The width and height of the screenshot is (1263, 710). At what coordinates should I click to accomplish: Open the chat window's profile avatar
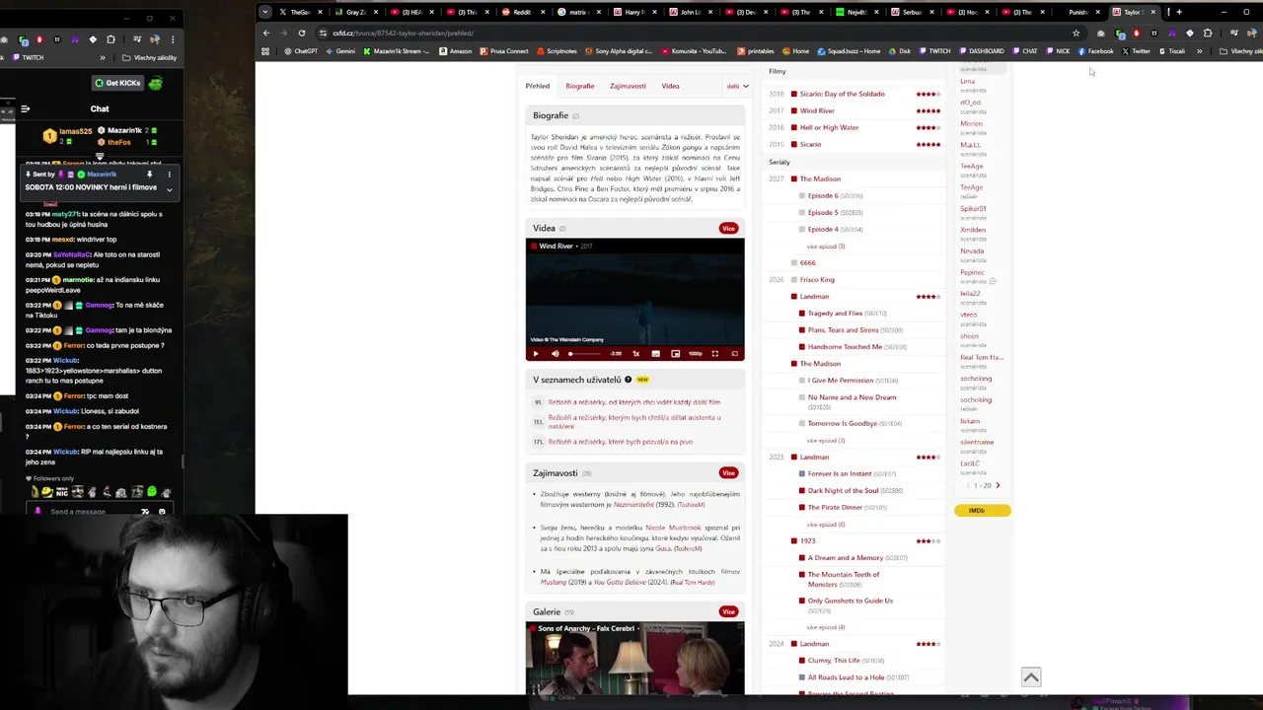155,39
